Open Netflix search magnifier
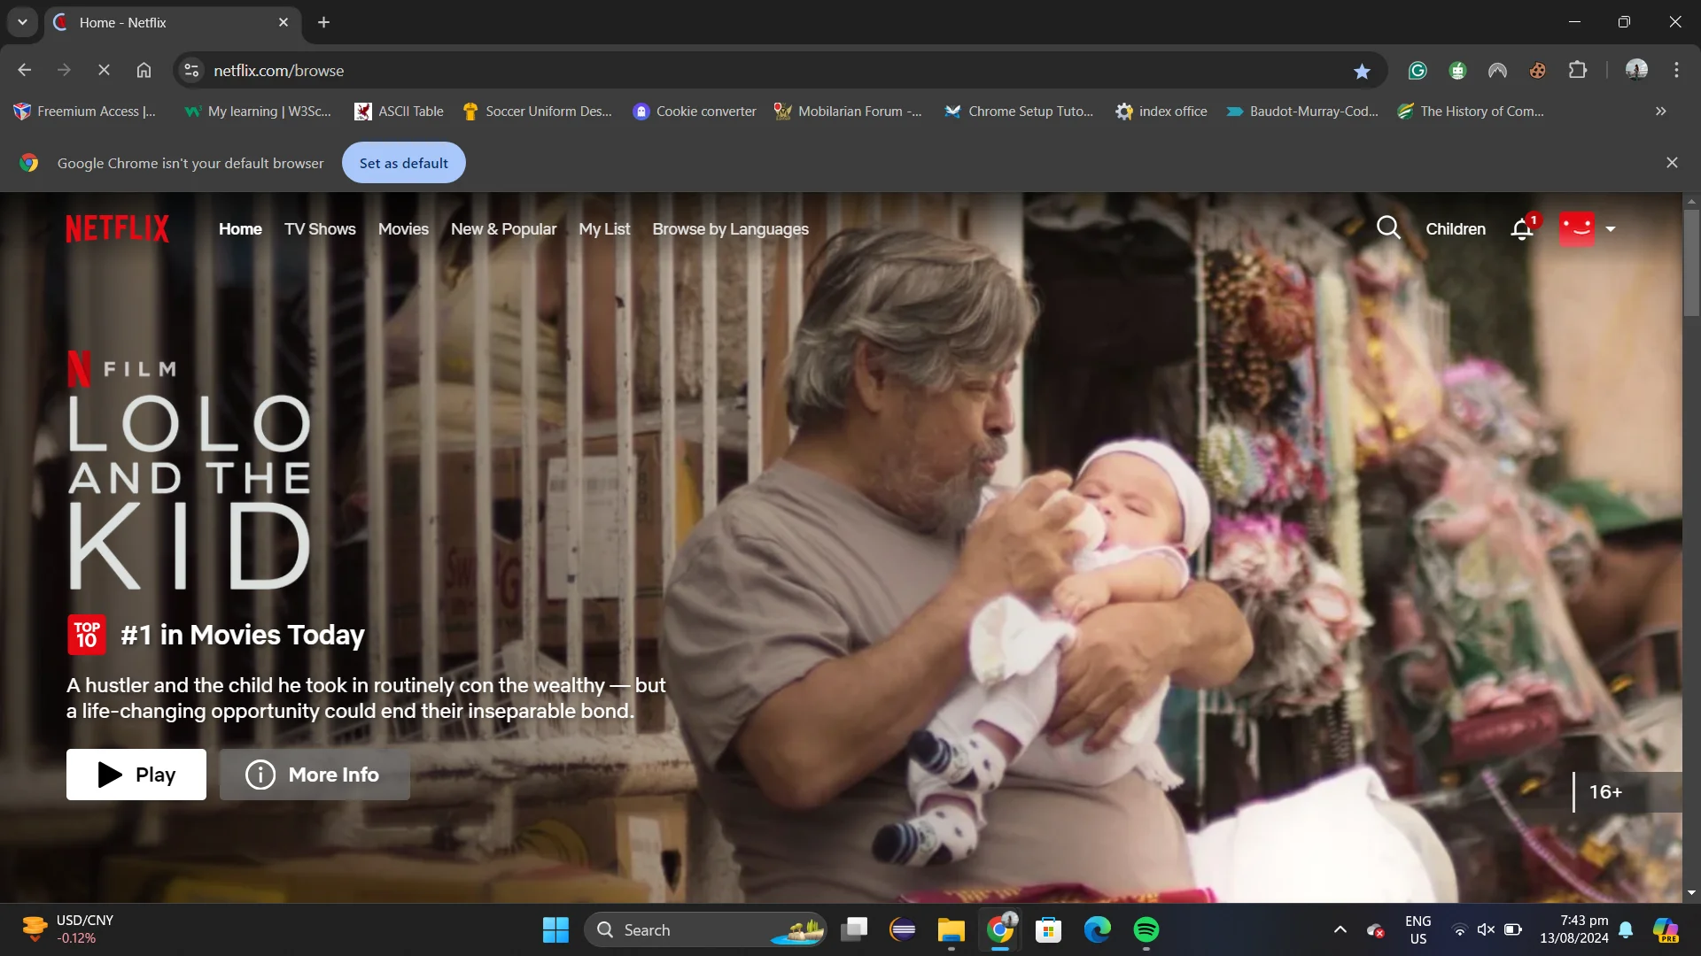The image size is (1701, 956). tap(1388, 228)
